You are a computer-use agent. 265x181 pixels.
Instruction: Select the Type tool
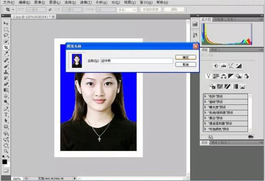pyautogui.click(x=6, y=115)
